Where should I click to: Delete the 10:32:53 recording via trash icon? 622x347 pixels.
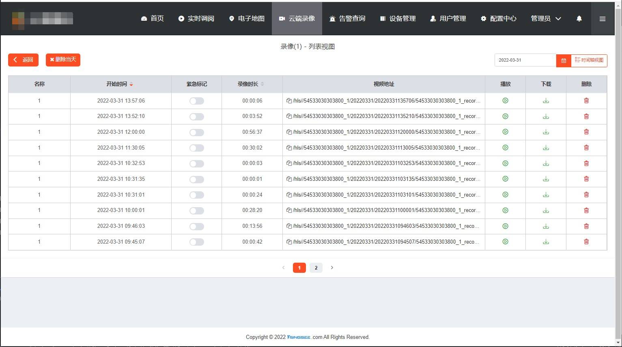pyautogui.click(x=586, y=163)
